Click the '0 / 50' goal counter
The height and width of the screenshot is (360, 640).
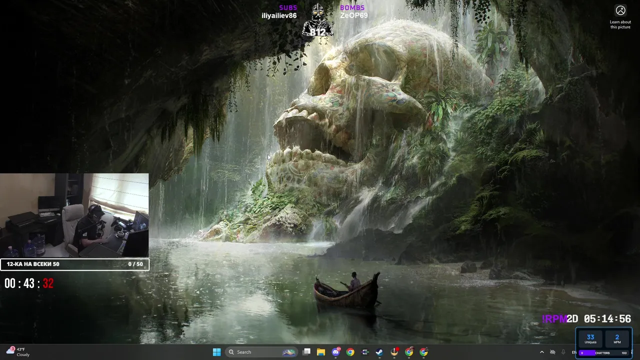pyautogui.click(x=135, y=264)
